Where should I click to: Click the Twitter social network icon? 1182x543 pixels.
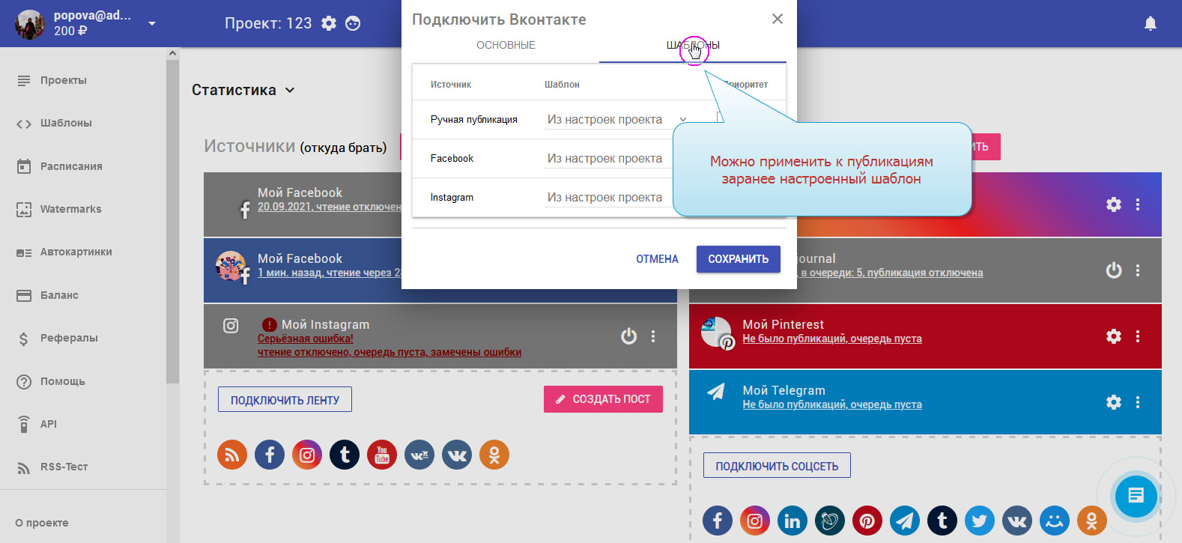(980, 521)
